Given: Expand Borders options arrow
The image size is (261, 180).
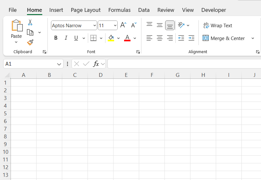Looking at the screenshot, I should click(101, 38).
